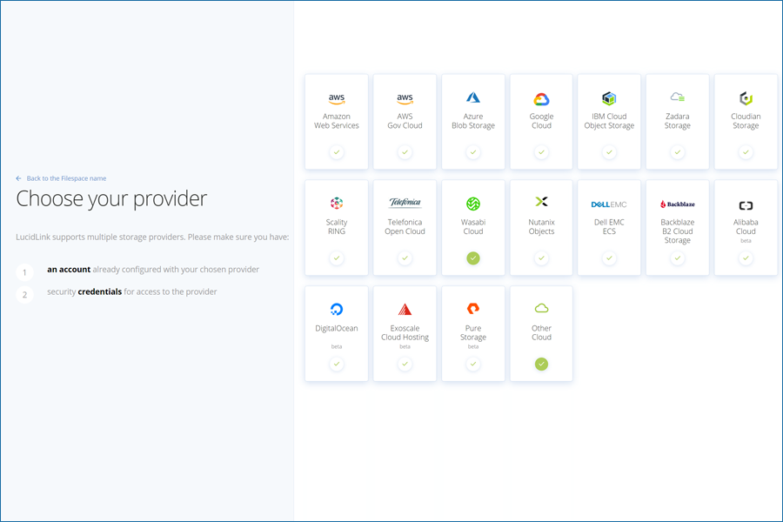Screen dimensions: 783x522
Task: Toggle the Other Cloud selected checkmark
Action: click(541, 365)
